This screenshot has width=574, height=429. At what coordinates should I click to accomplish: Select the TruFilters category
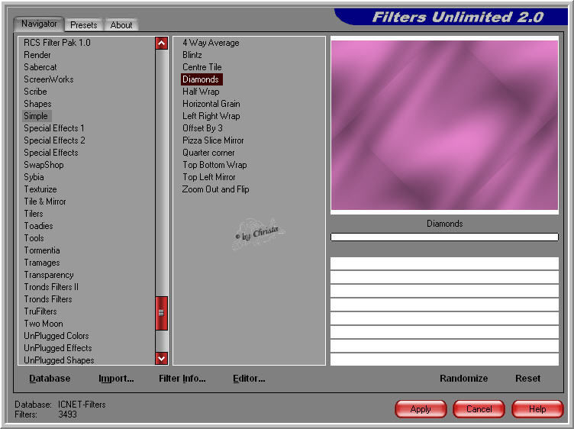pyautogui.click(x=40, y=311)
